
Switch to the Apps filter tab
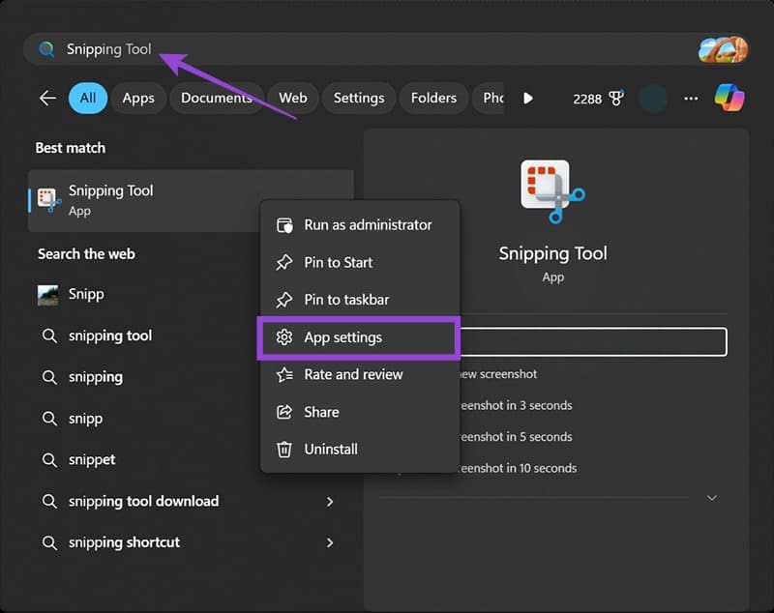(x=138, y=99)
